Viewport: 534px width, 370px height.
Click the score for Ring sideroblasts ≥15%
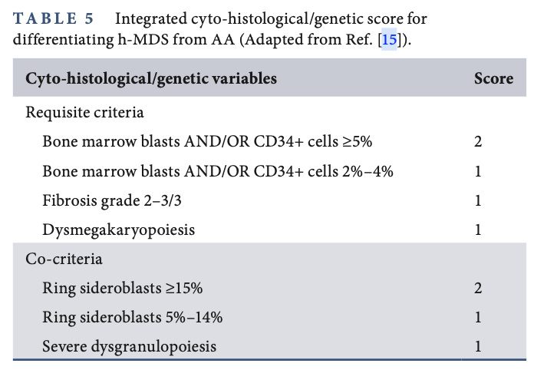(x=478, y=288)
